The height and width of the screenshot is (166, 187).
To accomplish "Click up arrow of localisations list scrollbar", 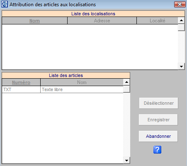I will 181,21.
